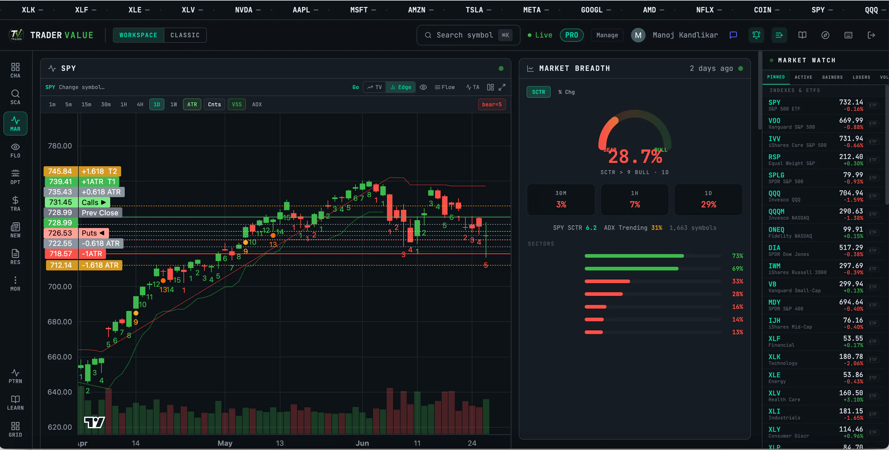This screenshot has height=450, width=889.
Task: Select the % Chg breadth mode
Action: (566, 92)
